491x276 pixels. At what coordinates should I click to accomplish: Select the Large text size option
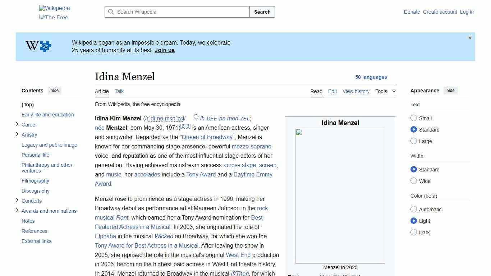point(414,141)
